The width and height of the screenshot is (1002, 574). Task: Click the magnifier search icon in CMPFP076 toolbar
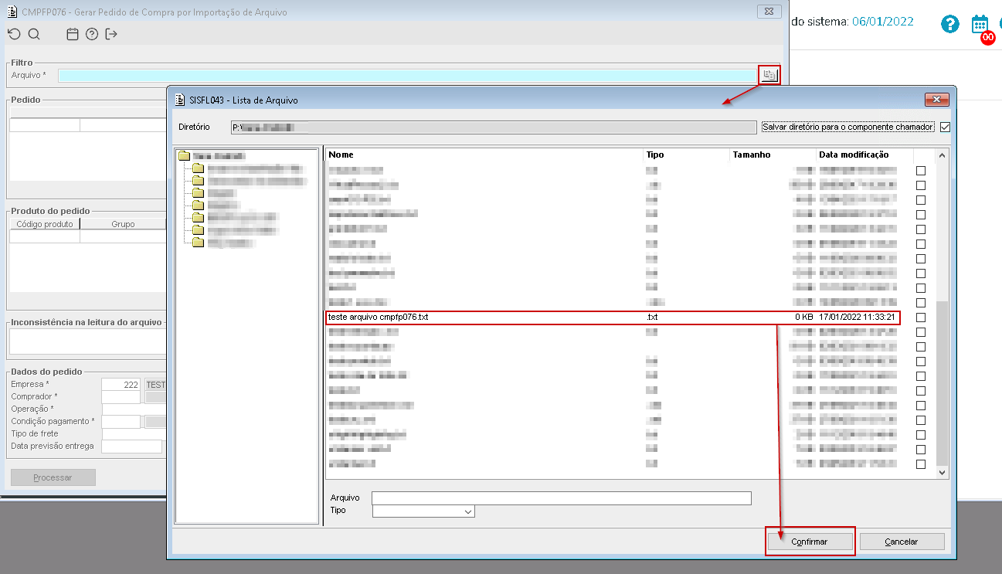click(x=33, y=34)
